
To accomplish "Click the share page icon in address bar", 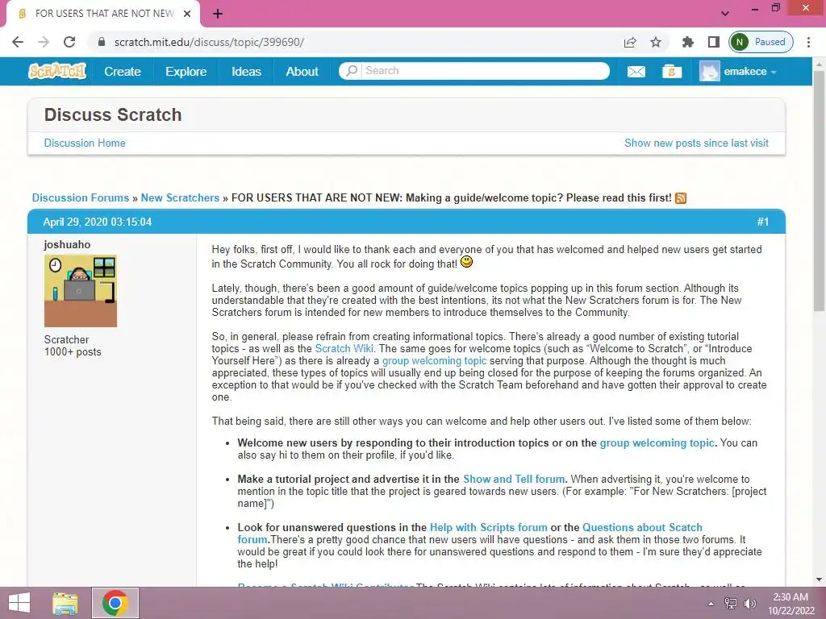I will 629,42.
